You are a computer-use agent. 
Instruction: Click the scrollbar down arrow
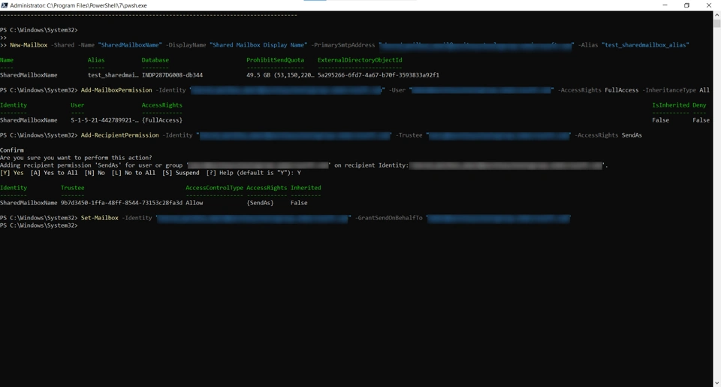point(716,382)
